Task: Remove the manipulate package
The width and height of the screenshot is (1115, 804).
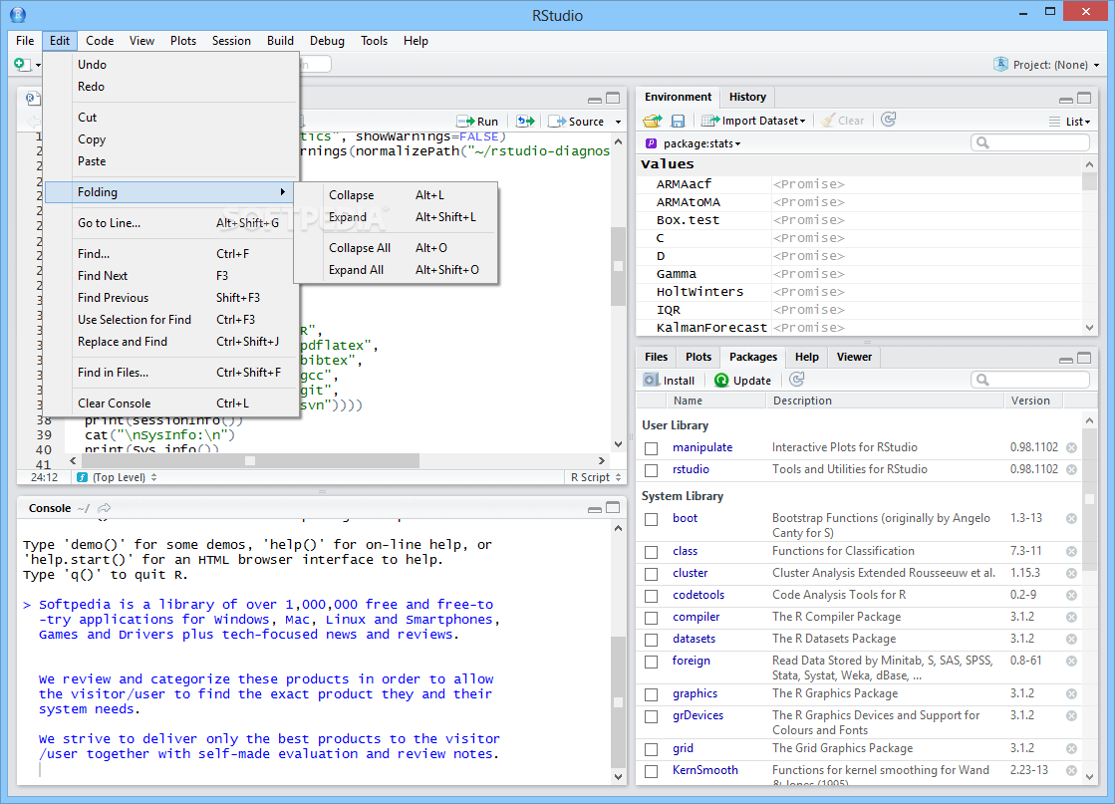Action: coord(1071,448)
